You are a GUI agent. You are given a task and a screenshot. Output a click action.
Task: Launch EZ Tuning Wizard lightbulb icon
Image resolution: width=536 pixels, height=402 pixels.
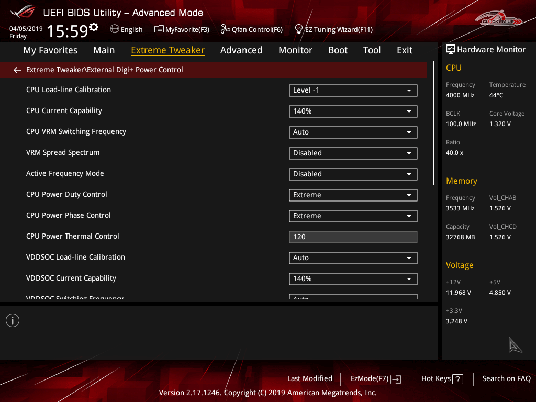299,29
